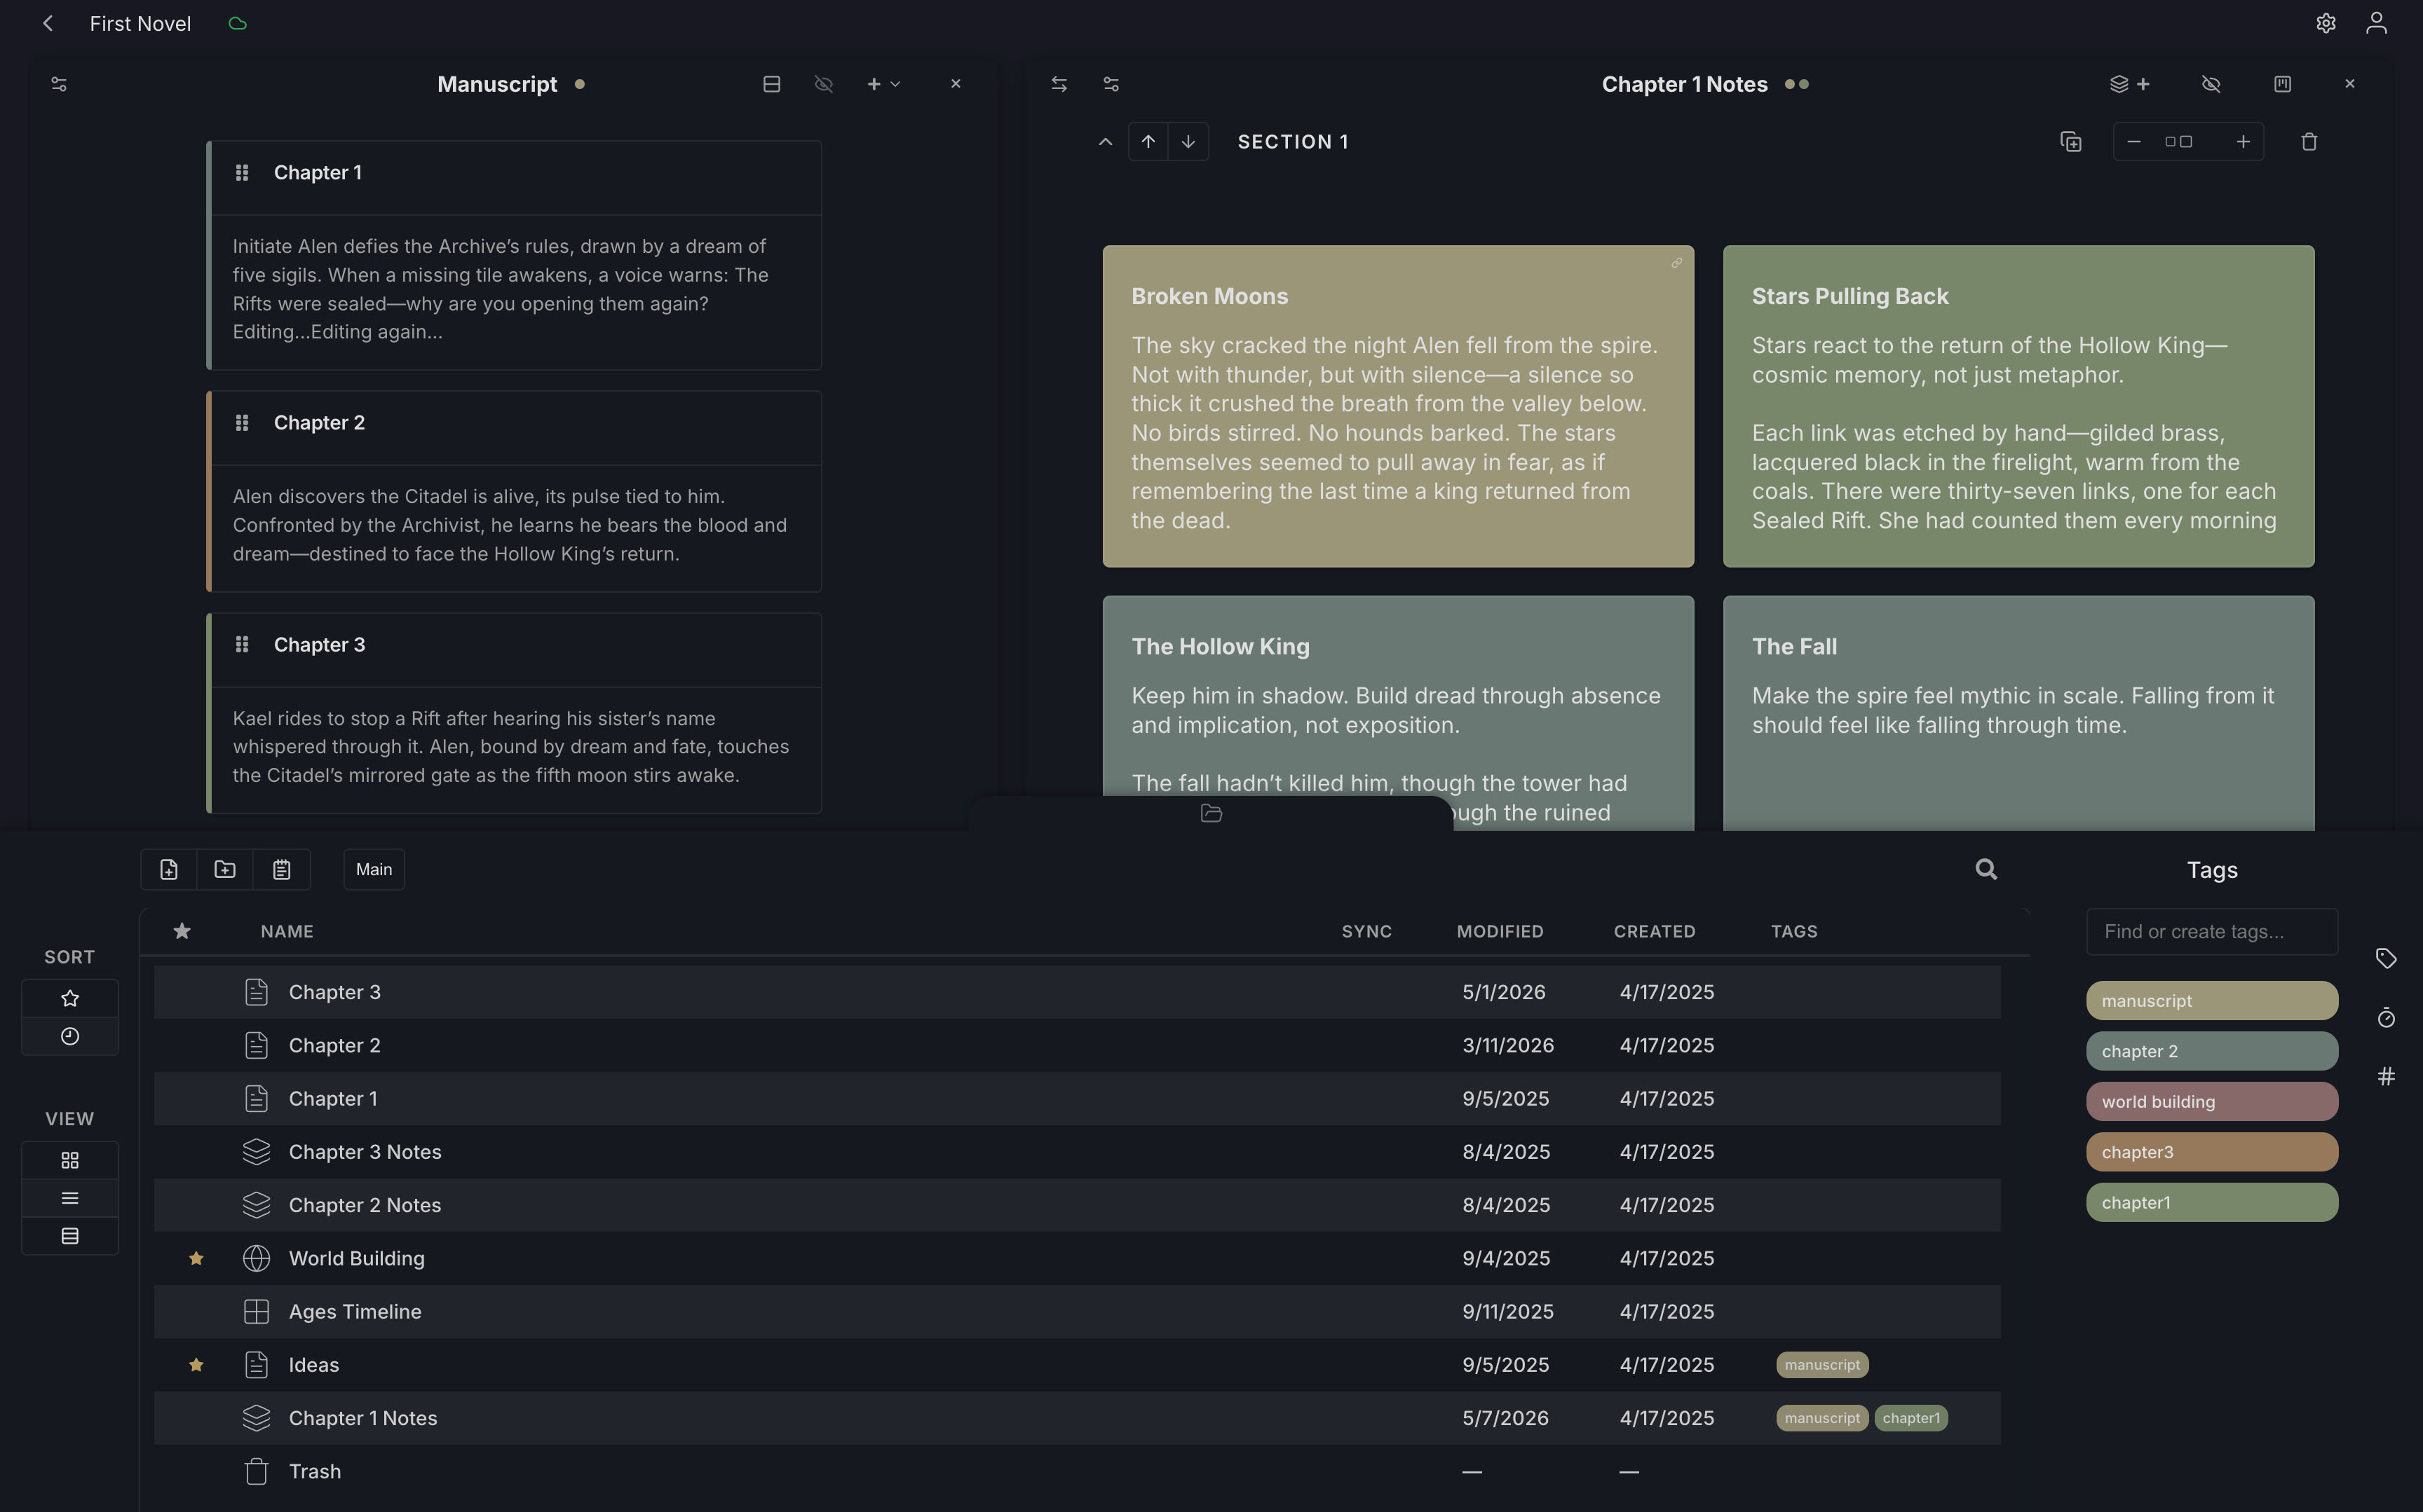
Task: Grab the Chapter 1 drag handle
Action: pyautogui.click(x=241, y=173)
